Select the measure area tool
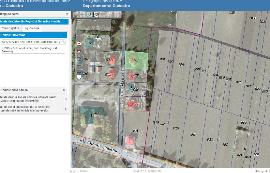270x173 pixels. (x=117, y=15)
